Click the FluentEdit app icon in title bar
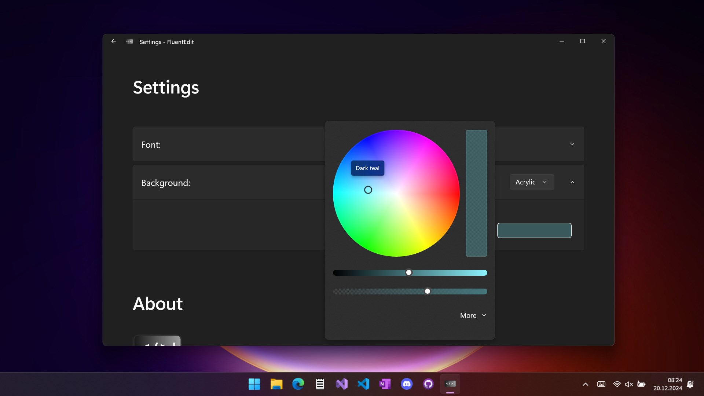 tap(129, 41)
